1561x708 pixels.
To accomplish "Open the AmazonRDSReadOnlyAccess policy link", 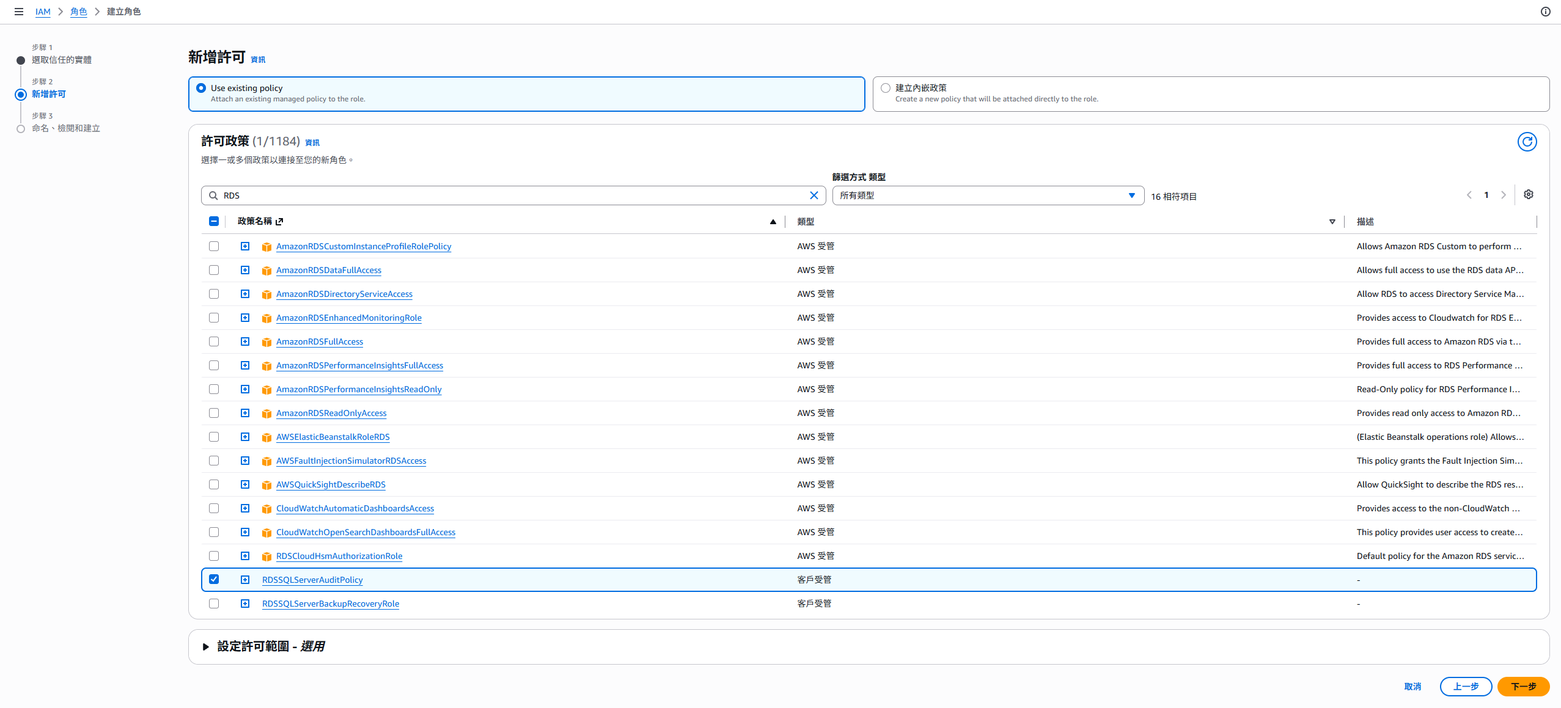I will click(331, 413).
